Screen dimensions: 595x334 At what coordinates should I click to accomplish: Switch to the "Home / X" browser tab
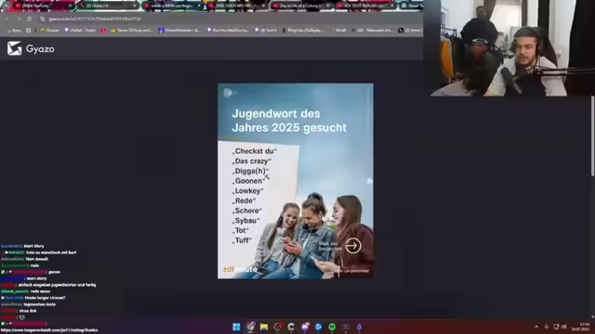(x=108, y=6)
